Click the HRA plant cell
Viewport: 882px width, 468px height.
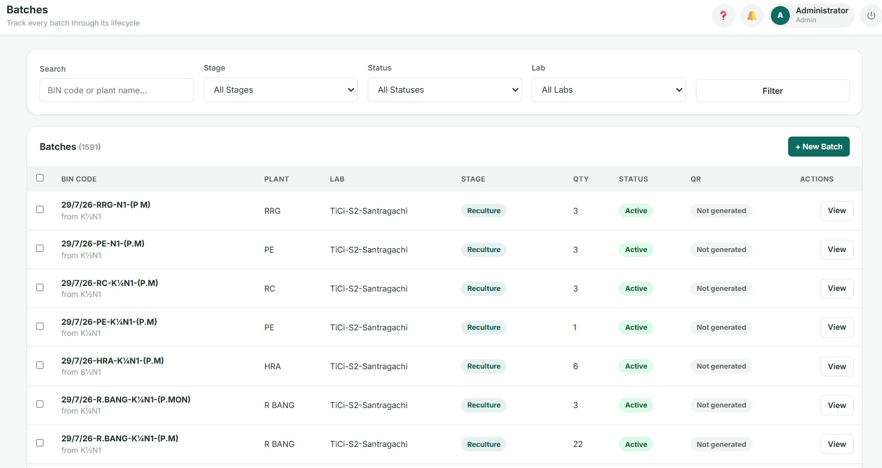272,366
